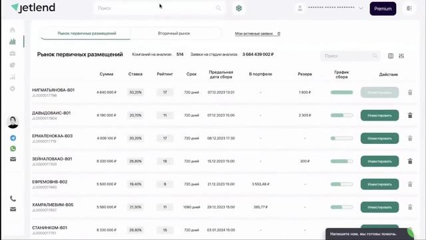Focus the table search field
The height and width of the screenshot is (240, 426).
pyautogui.click(x=350, y=56)
